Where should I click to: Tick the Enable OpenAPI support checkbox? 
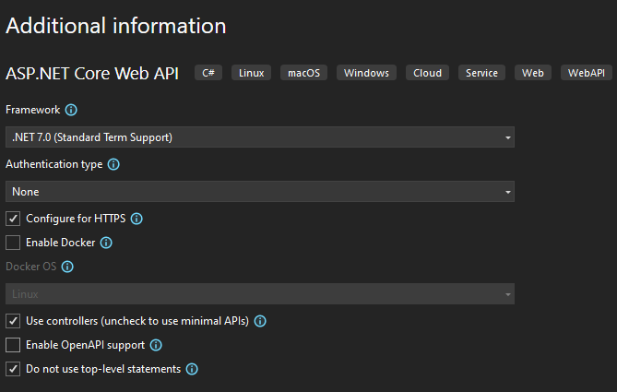(x=13, y=345)
